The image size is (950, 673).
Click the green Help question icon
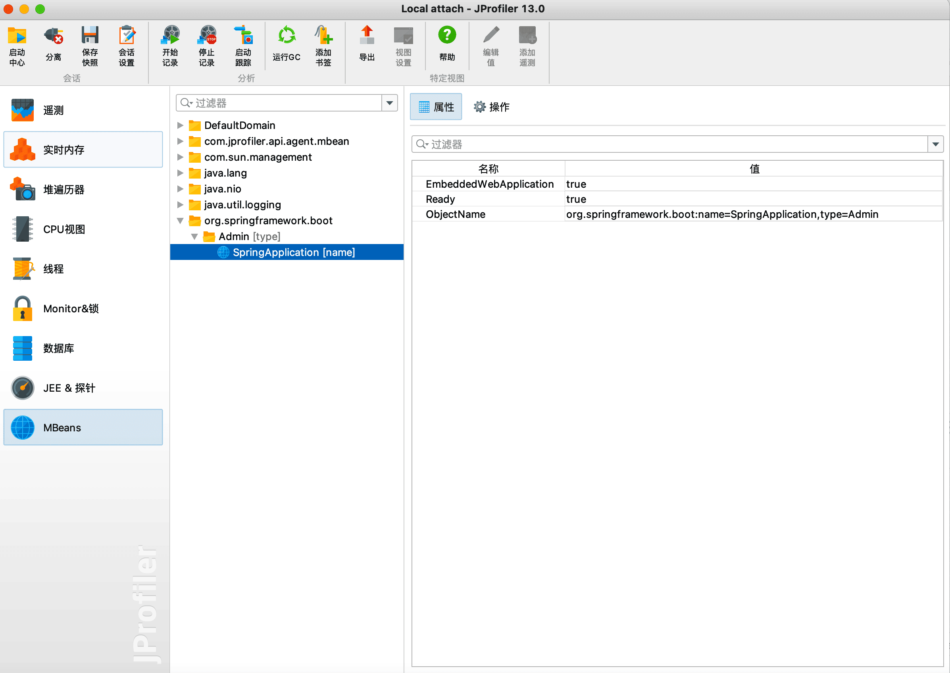(x=447, y=36)
